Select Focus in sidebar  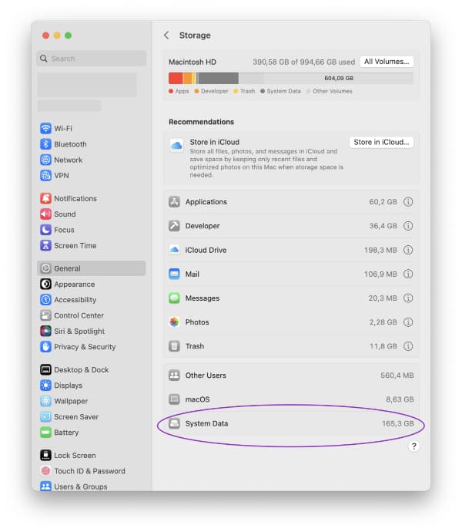57,230
